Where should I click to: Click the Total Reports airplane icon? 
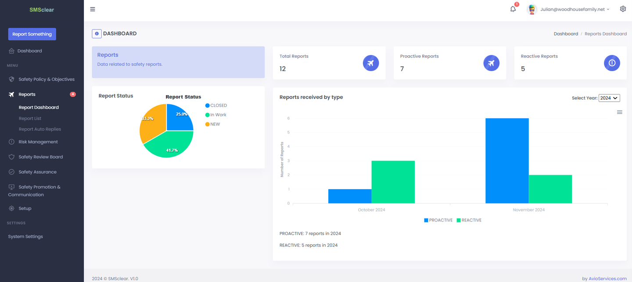point(371,63)
